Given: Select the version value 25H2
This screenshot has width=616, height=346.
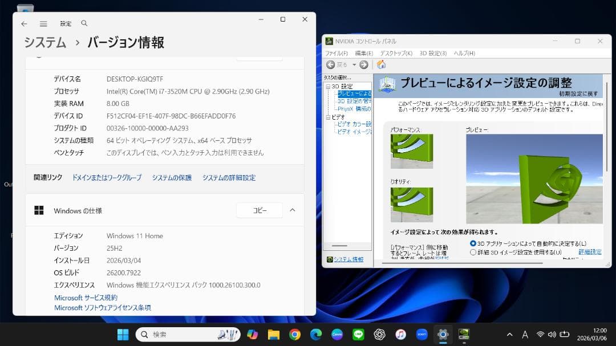Looking at the screenshot, I should click(114, 248).
